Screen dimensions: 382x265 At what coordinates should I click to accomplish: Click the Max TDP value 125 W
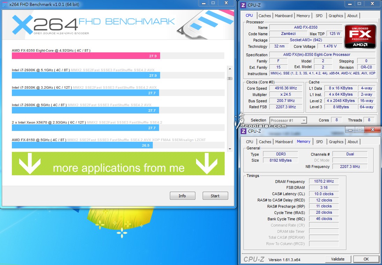coord(335,34)
